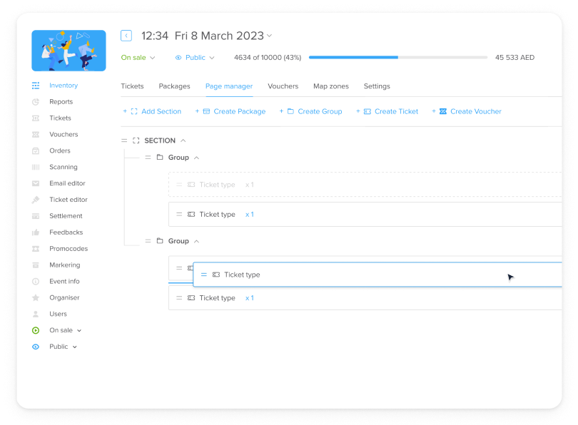Collapse the SECTION row

tap(184, 140)
